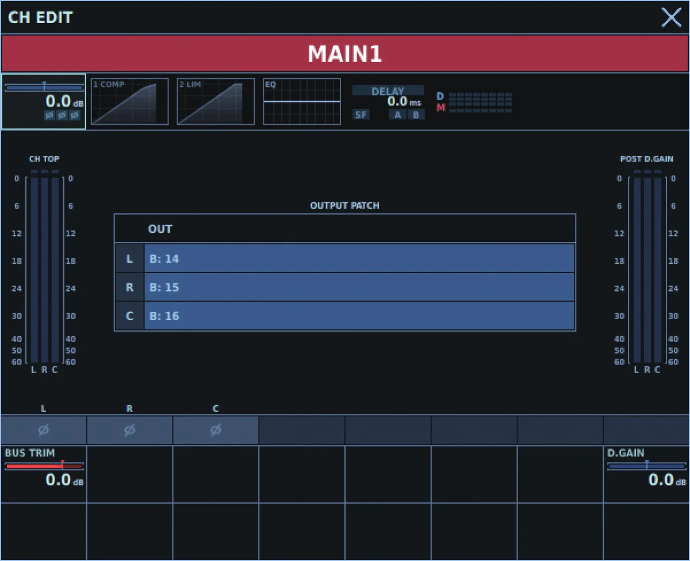The width and height of the screenshot is (690, 561).
Task: Click the D assignment indicator
Action: 440,97
